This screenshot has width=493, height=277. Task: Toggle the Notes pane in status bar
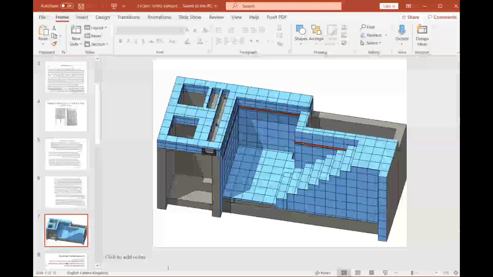pyautogui.click(x=323, y=273)
